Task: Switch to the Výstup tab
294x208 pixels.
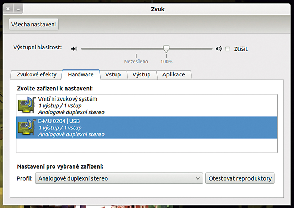Action: point(141,75)
